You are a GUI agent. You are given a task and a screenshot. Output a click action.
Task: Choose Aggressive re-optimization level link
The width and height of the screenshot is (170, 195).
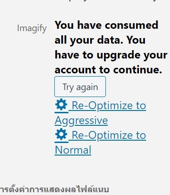100,113
